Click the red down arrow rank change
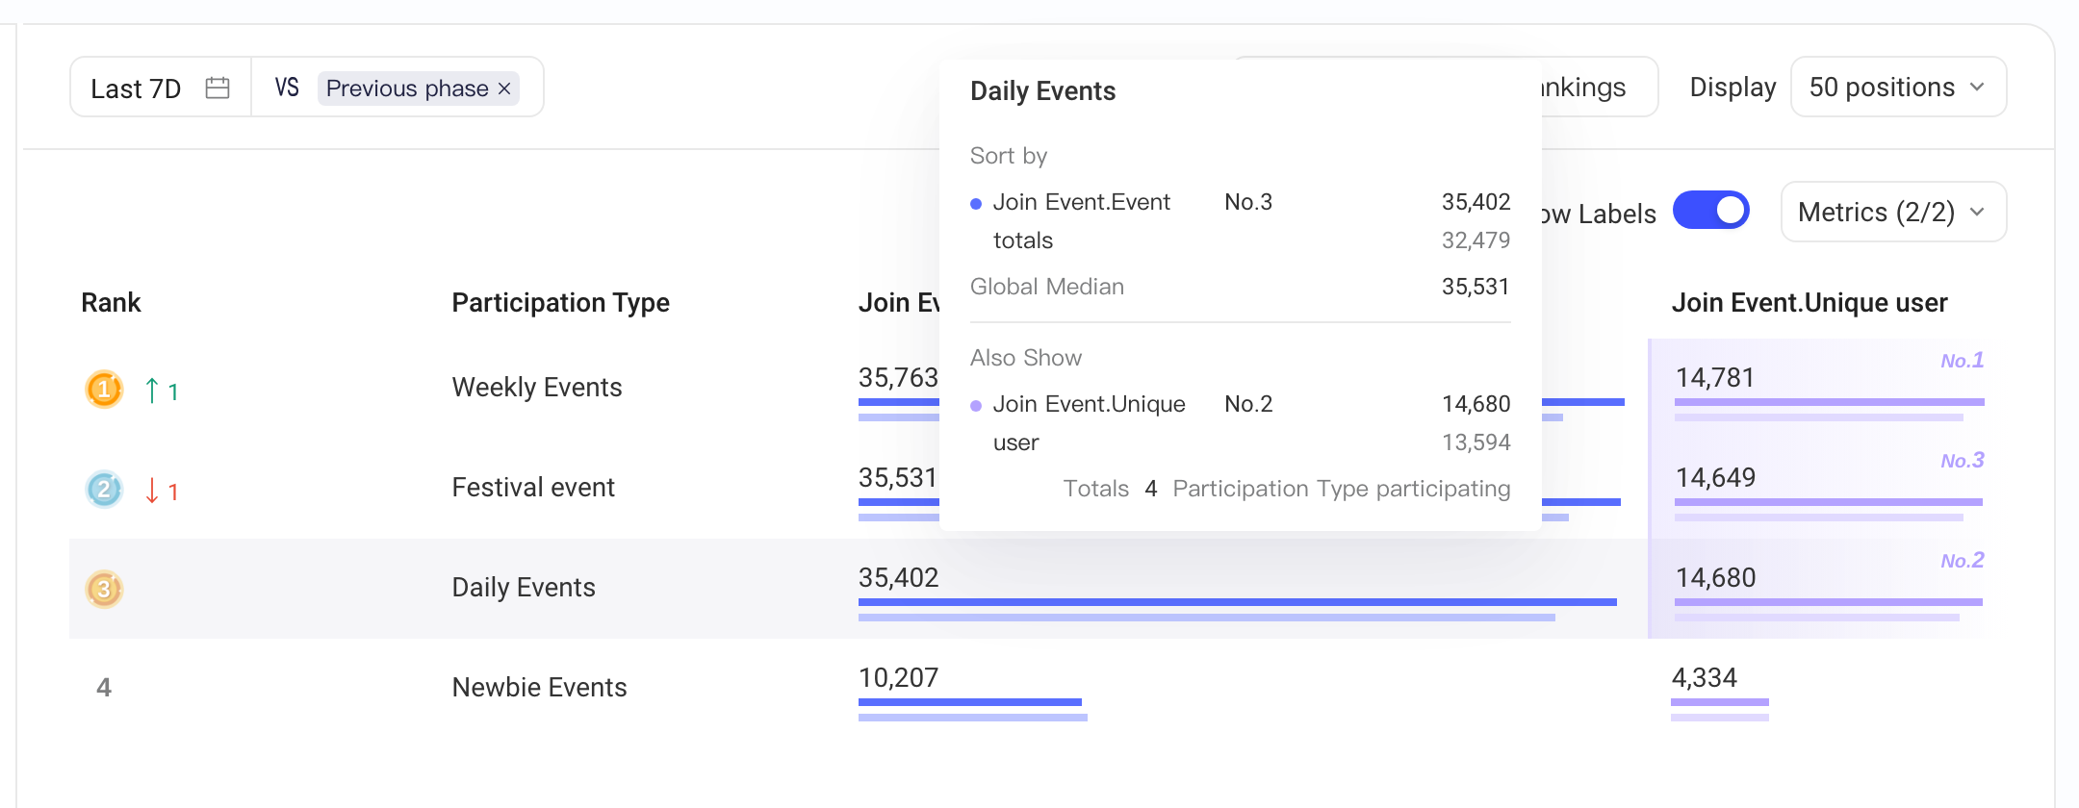Image resolution: width=2079 pixels, height=808 pixels. (x=152, y=491)
